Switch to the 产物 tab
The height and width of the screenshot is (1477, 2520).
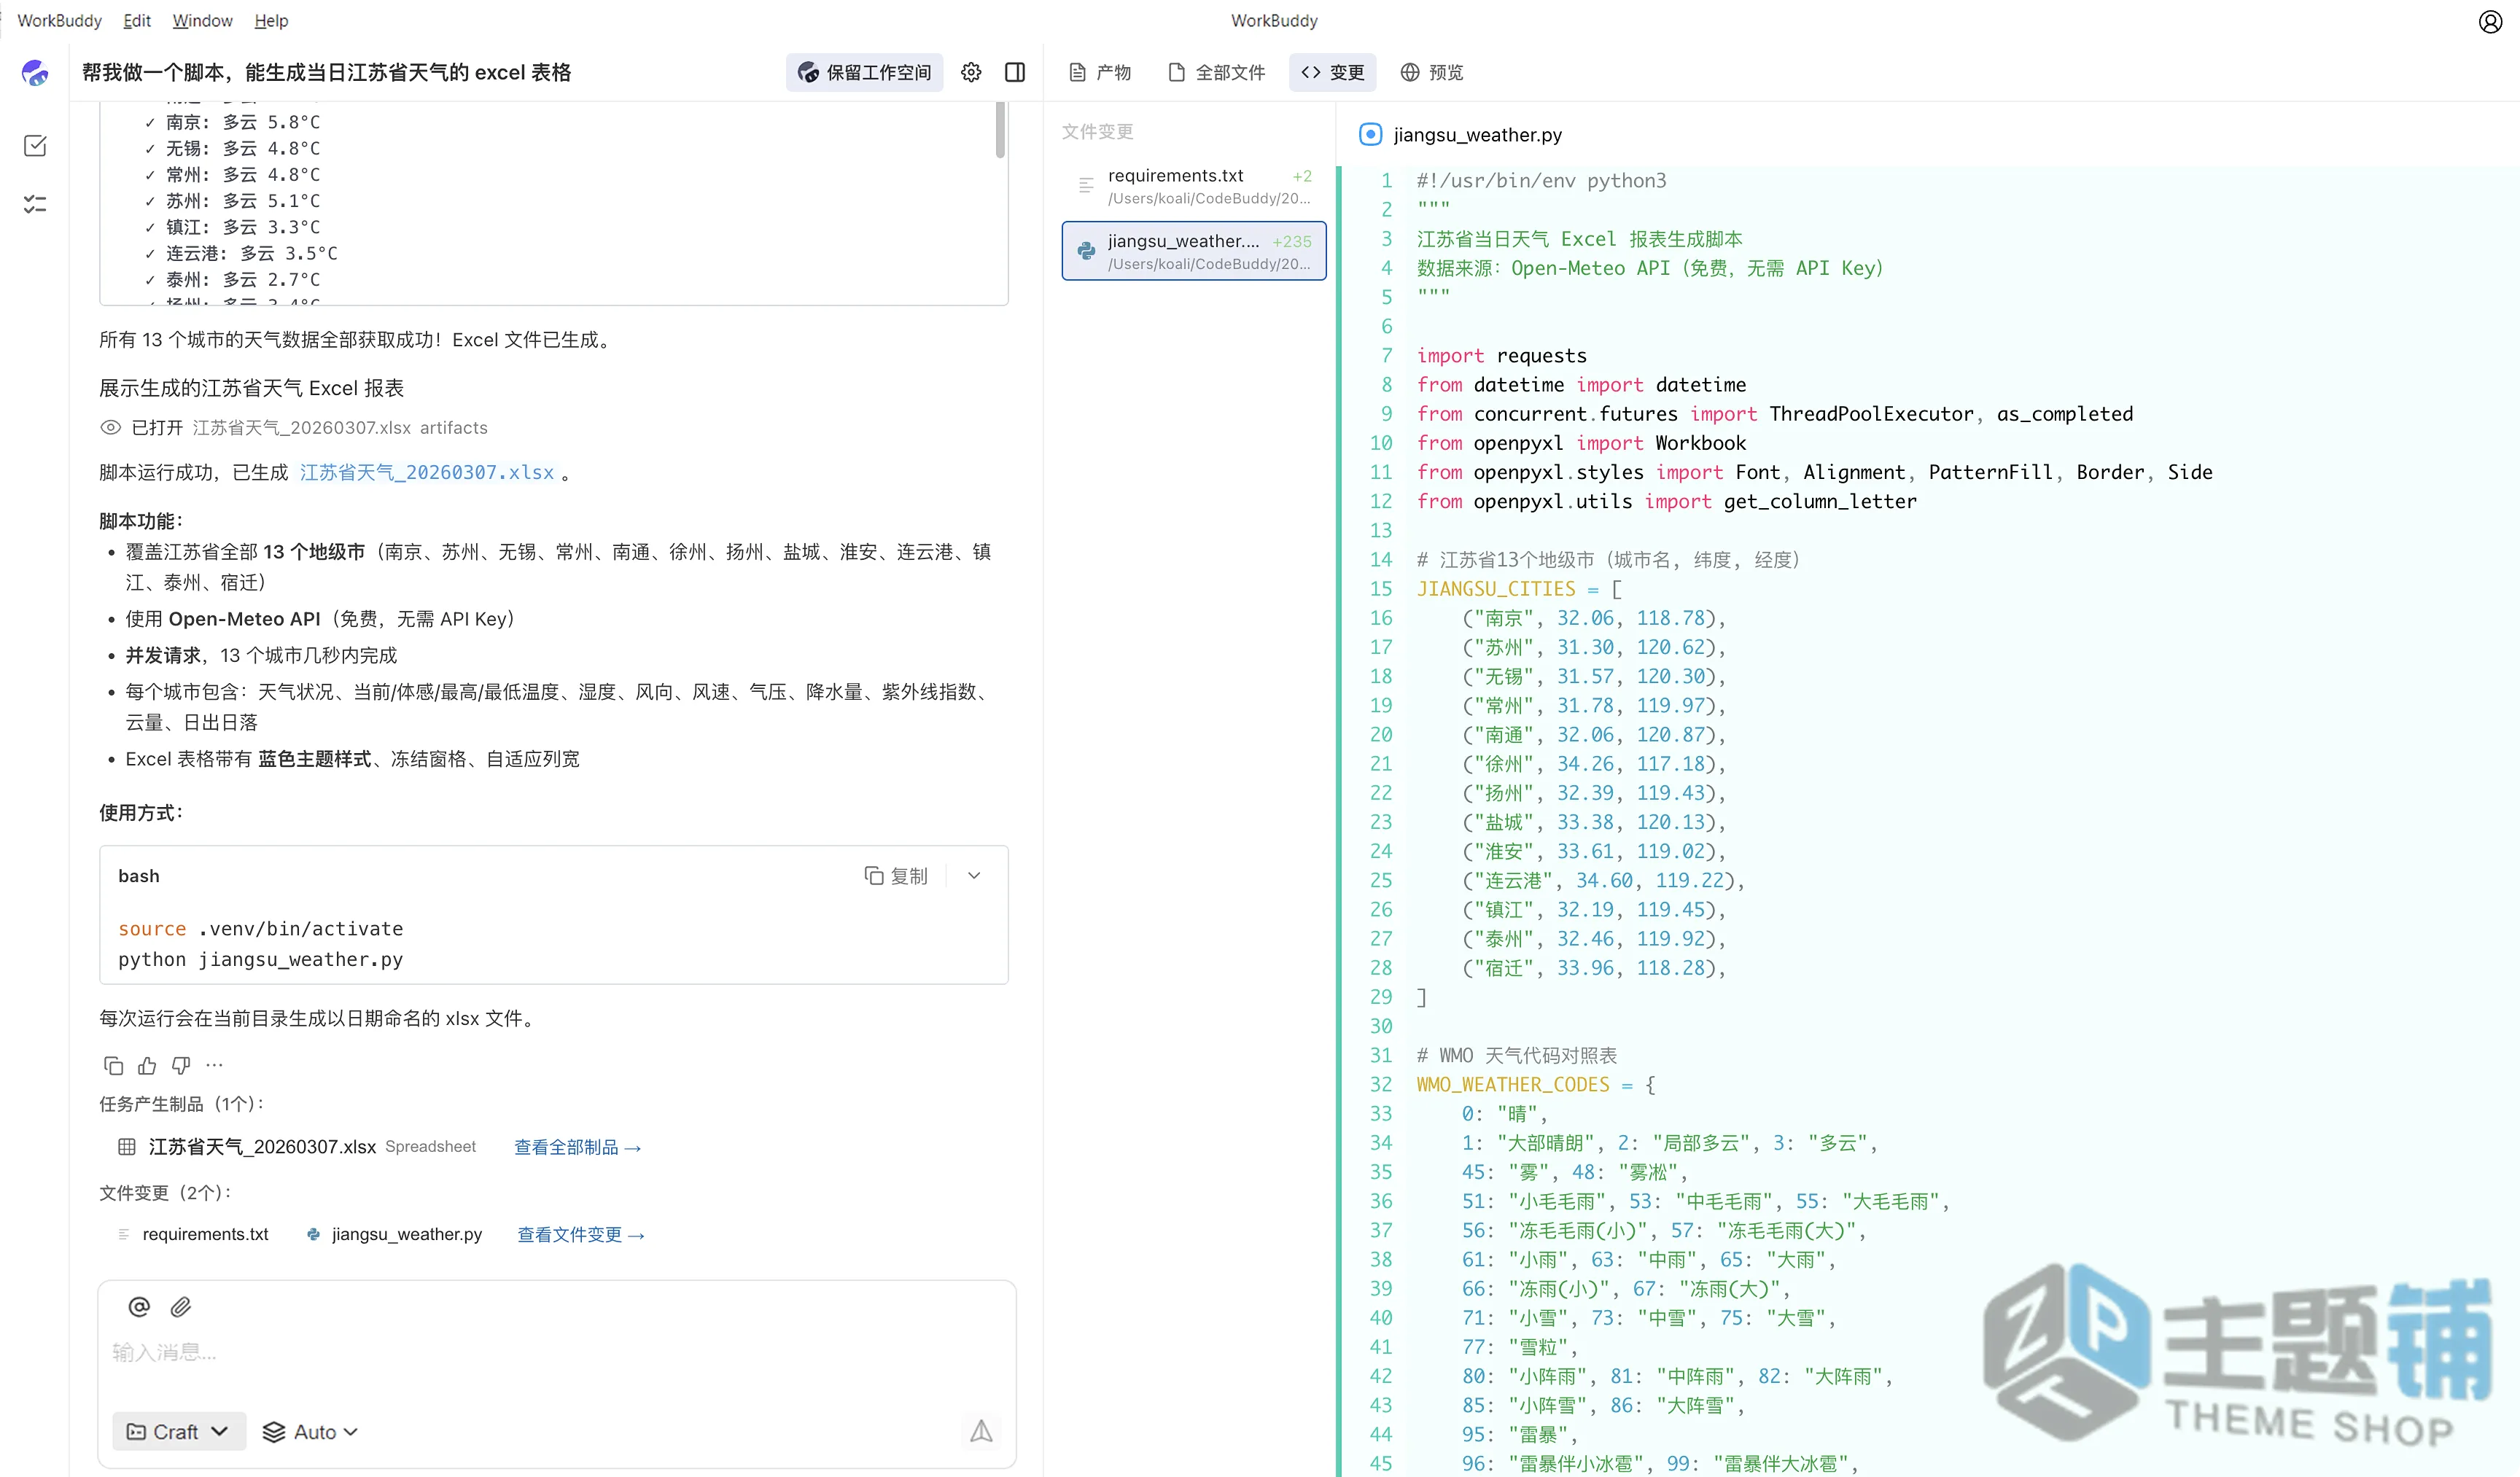tap(1100, 72)
